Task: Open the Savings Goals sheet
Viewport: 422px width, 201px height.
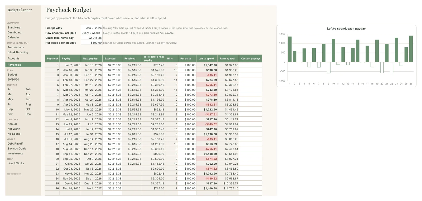Action: [17, 149]
